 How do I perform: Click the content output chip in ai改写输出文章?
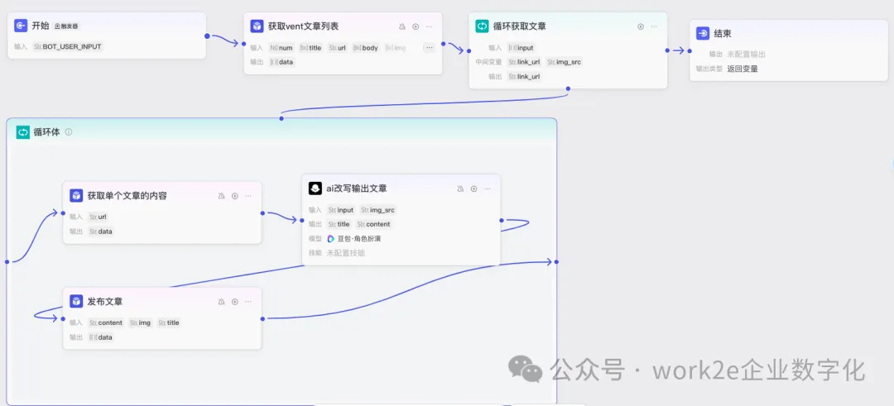(x=373, y=224)
